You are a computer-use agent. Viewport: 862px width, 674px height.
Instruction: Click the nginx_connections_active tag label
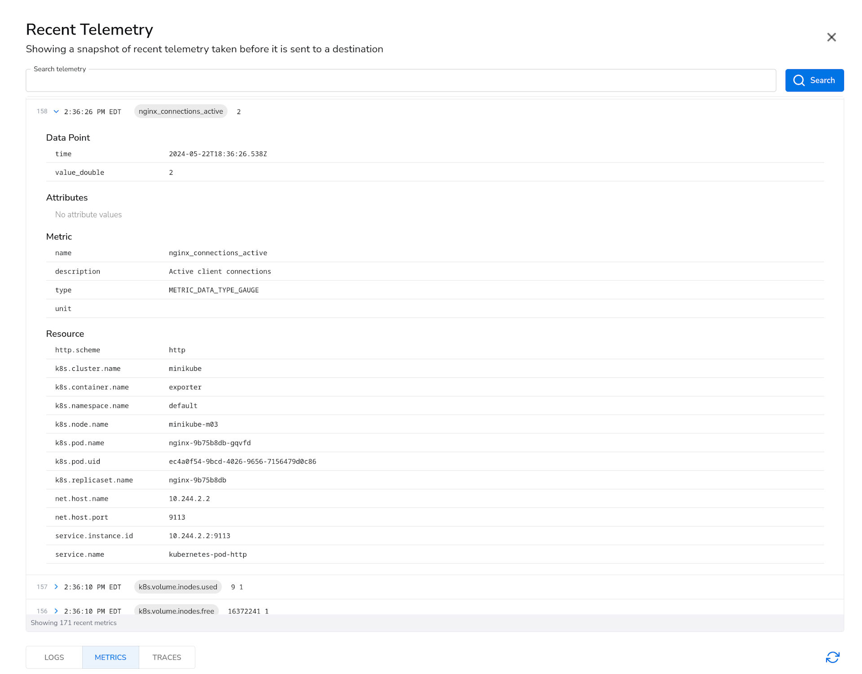[x=180, y=111]
